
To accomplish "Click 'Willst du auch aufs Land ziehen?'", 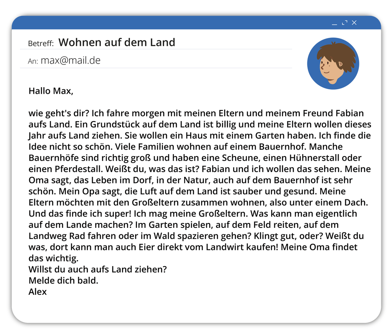I will pyautogui.click(x=98, y=269).
